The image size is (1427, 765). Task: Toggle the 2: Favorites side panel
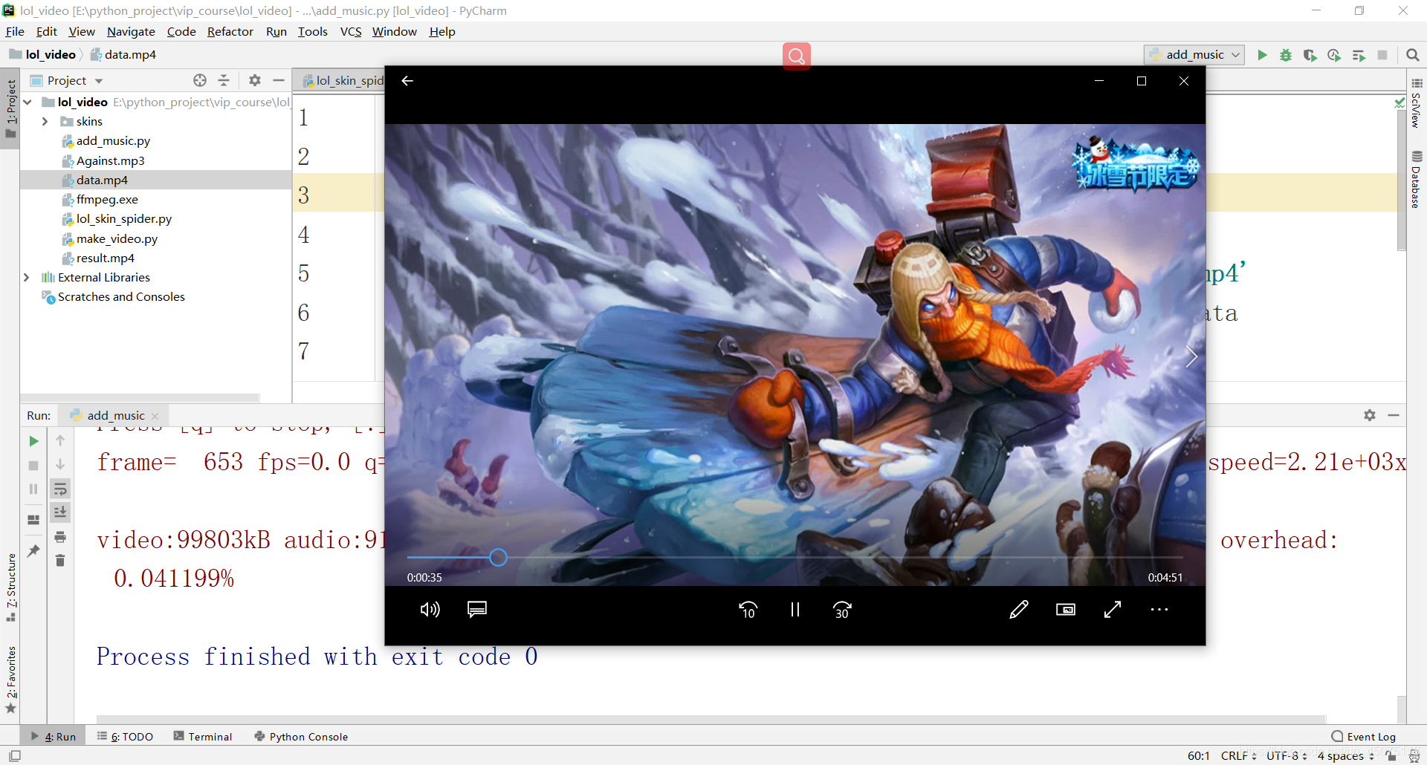10,679
